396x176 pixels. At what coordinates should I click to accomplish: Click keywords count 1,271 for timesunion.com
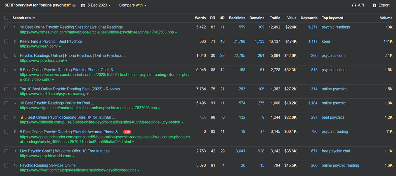click(313, 27)
